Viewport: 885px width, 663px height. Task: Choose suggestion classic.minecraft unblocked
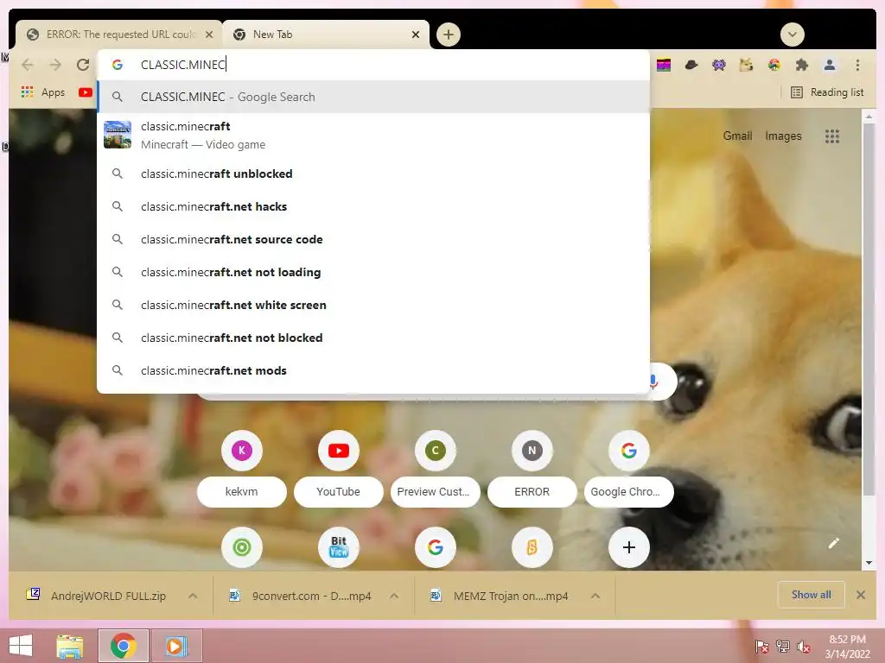(373, 174)
